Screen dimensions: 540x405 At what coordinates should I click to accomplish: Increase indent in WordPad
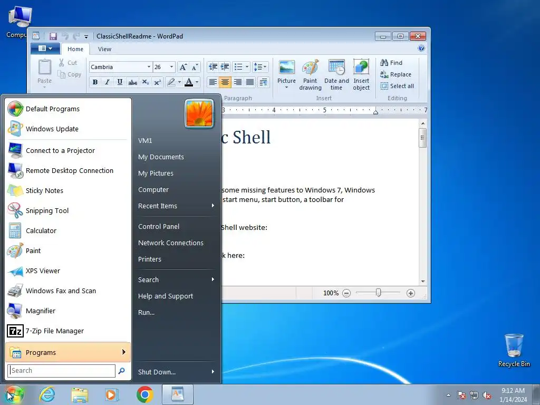click(x=225, y=66)
